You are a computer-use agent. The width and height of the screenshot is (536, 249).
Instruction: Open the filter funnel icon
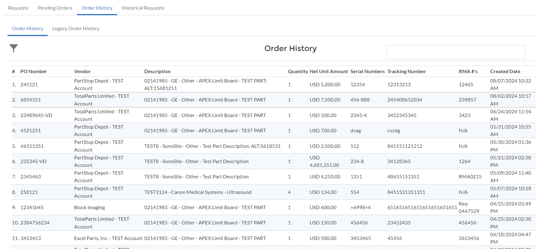click(x=14, y=48)
